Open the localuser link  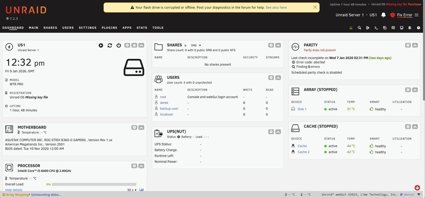click(x=167, y=114)
